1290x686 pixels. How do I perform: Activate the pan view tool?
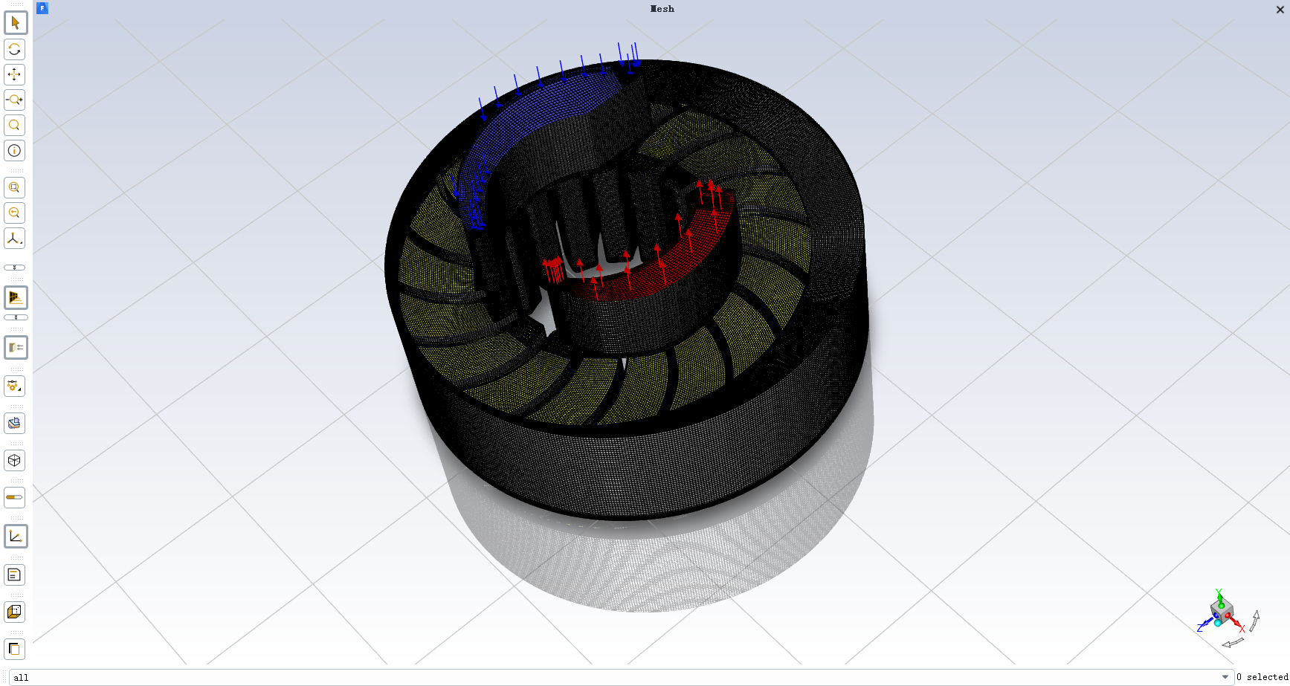[15, 74]
